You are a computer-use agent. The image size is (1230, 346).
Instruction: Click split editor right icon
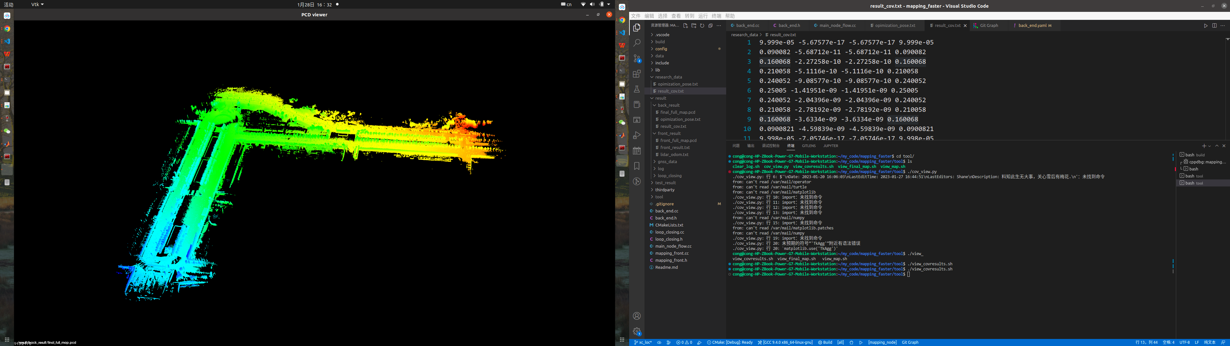coord(1214,26)
